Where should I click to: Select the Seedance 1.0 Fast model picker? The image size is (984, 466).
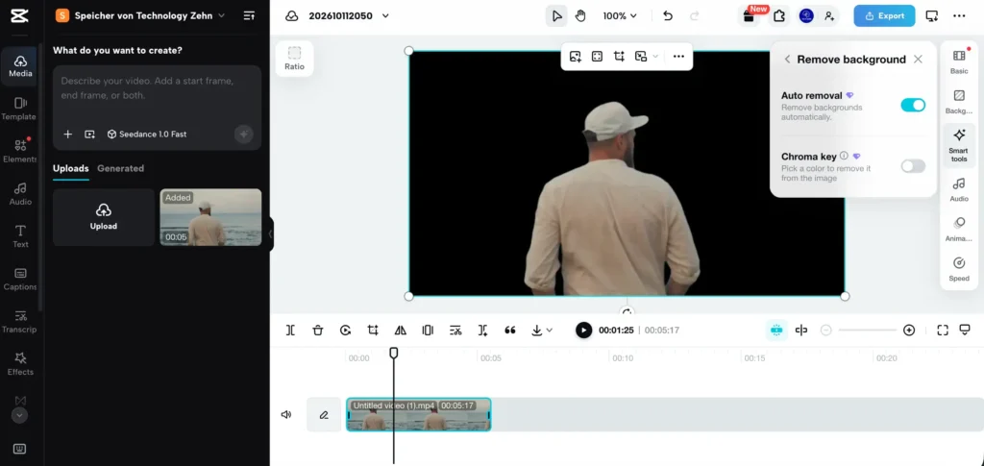[147, 135]
